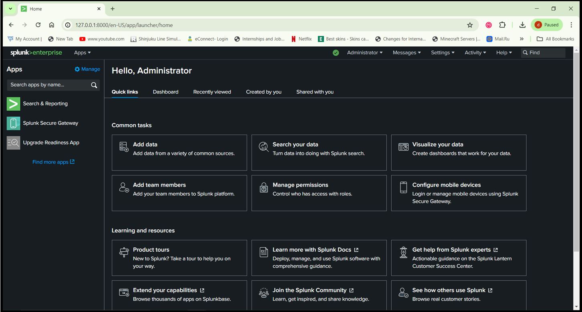Open the Apps Manage gear icon
This screenshot has height=312, width=582.
click(77, 69)
